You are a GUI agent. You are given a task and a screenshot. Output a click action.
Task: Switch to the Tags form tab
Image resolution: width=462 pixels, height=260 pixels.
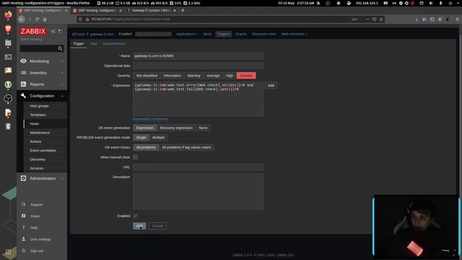coord(93,43)
